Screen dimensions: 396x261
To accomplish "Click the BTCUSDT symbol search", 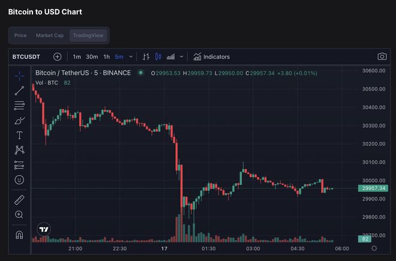I will point(25,56).
